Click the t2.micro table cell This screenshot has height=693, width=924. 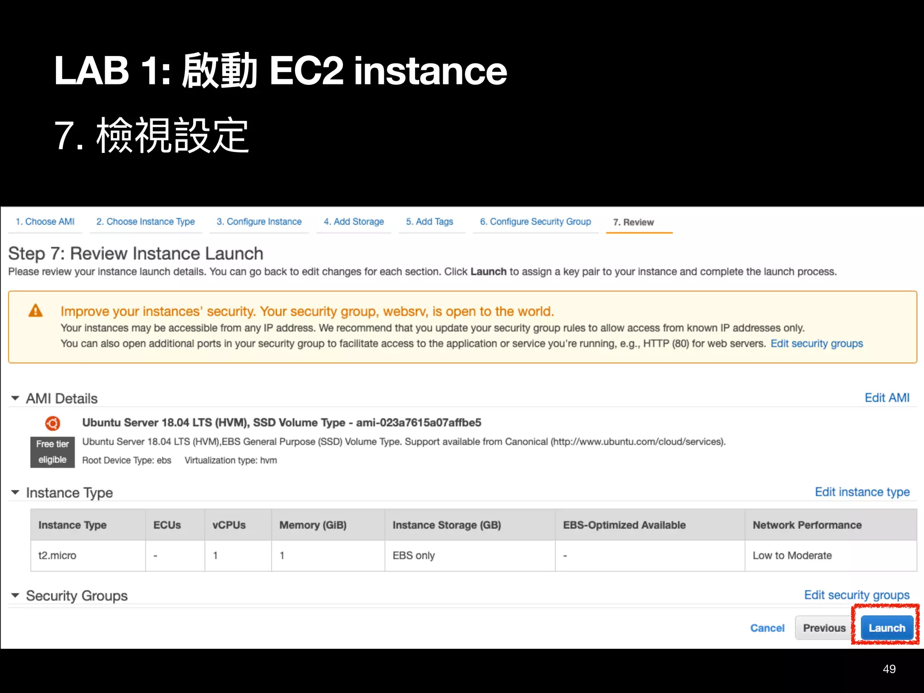tap(88, 556)
